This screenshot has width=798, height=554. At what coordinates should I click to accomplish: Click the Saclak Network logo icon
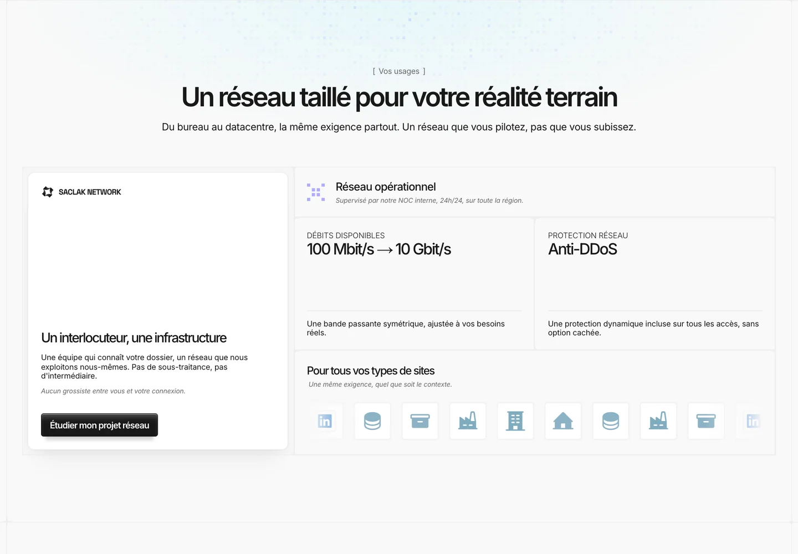coord(48,192)
